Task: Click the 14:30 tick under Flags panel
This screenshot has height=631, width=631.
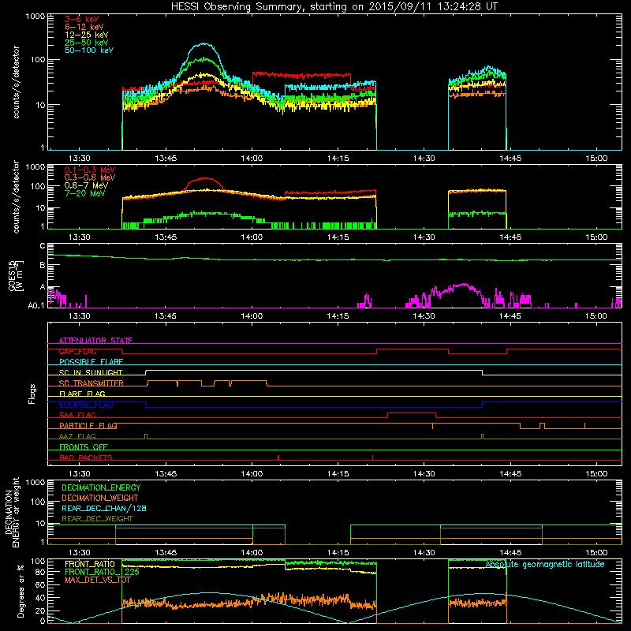Action: pyautogui.click(x=424, y=474)
